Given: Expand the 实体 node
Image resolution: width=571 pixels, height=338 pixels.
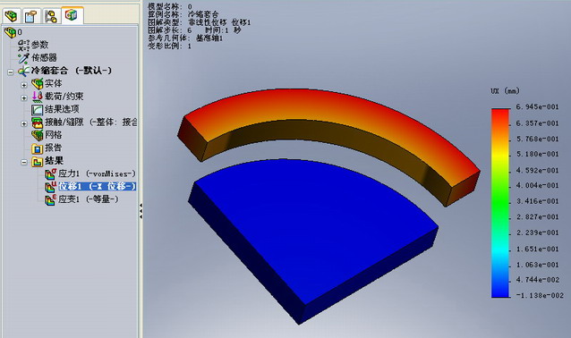Looking at the screenshot, I should point(24,85).
